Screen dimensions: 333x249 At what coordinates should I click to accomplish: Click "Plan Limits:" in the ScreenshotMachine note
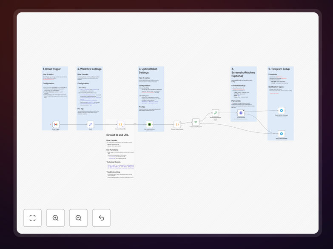[236, 101]
